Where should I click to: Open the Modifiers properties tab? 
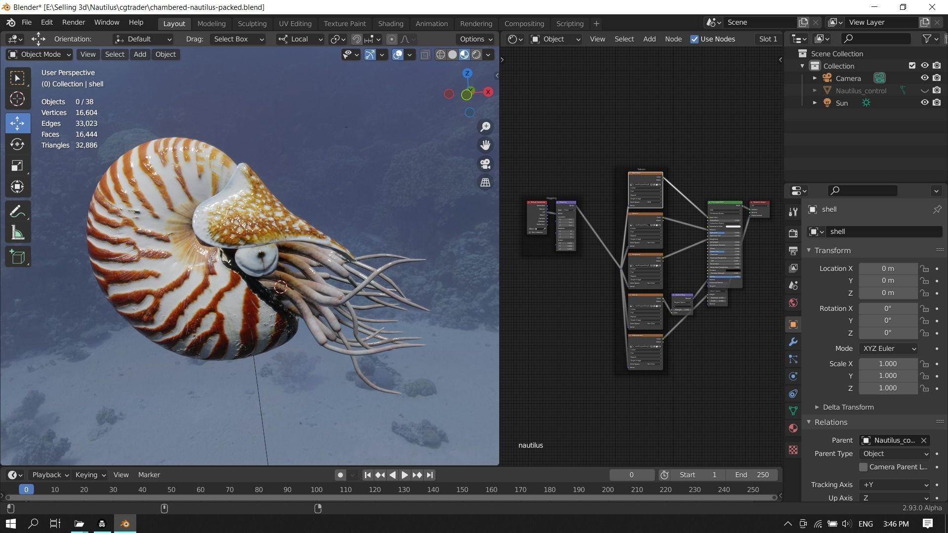point(793,342)
